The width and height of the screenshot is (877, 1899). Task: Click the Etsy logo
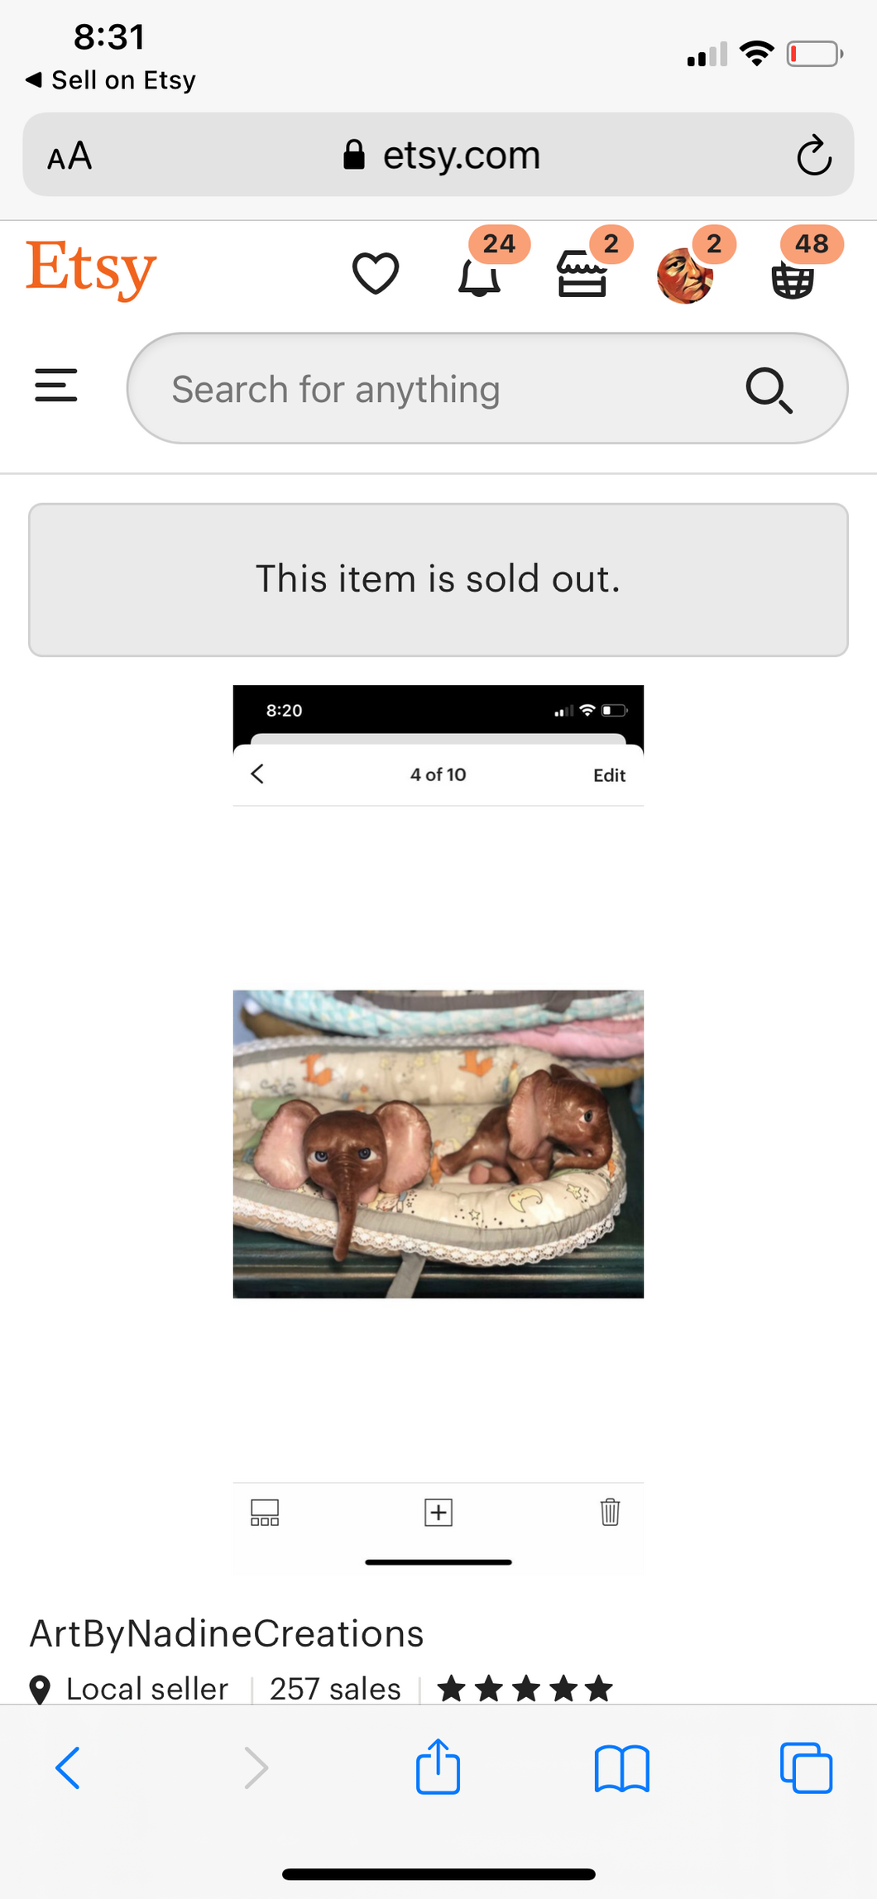(91, 269)
